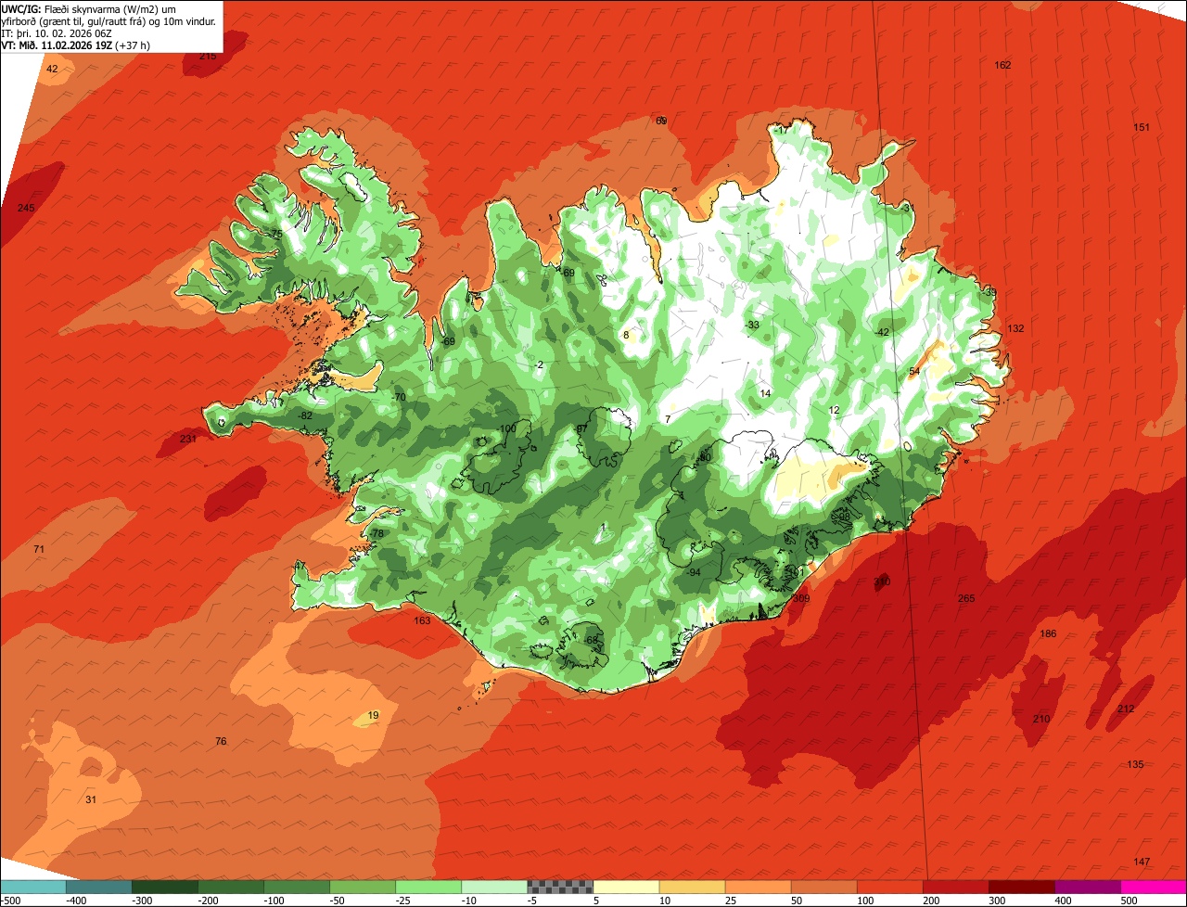Click the legend swatch between -50 and -25
This screenshot has height=907, width=1187.
tap(363, 887)
